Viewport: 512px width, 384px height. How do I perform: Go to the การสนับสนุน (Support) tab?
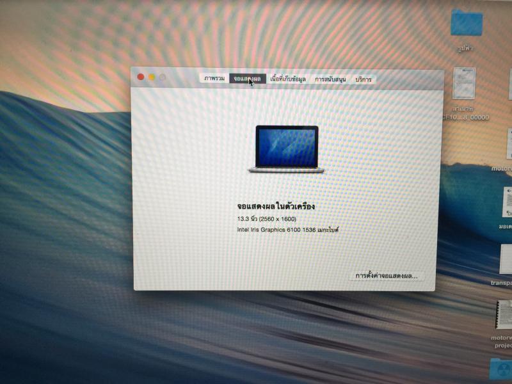tap(330, 79)
